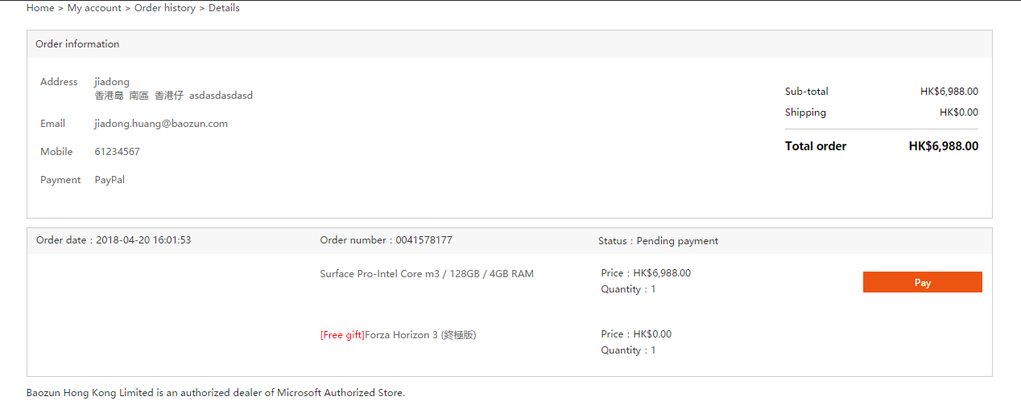This screenshot has height=413, width=1021.
Task: Go to Home breadcrumb link
Action: (x=40, y=8)
